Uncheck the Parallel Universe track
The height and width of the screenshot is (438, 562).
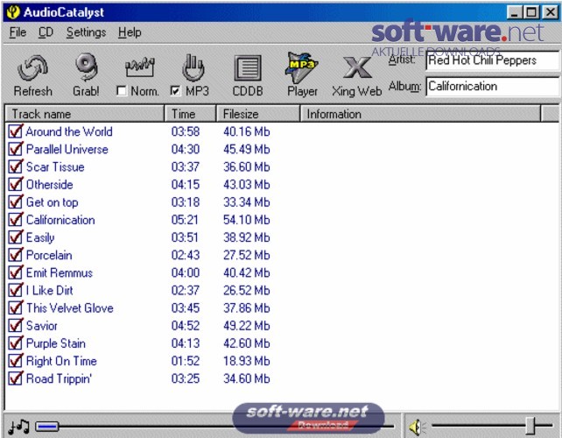click(16, 149)
